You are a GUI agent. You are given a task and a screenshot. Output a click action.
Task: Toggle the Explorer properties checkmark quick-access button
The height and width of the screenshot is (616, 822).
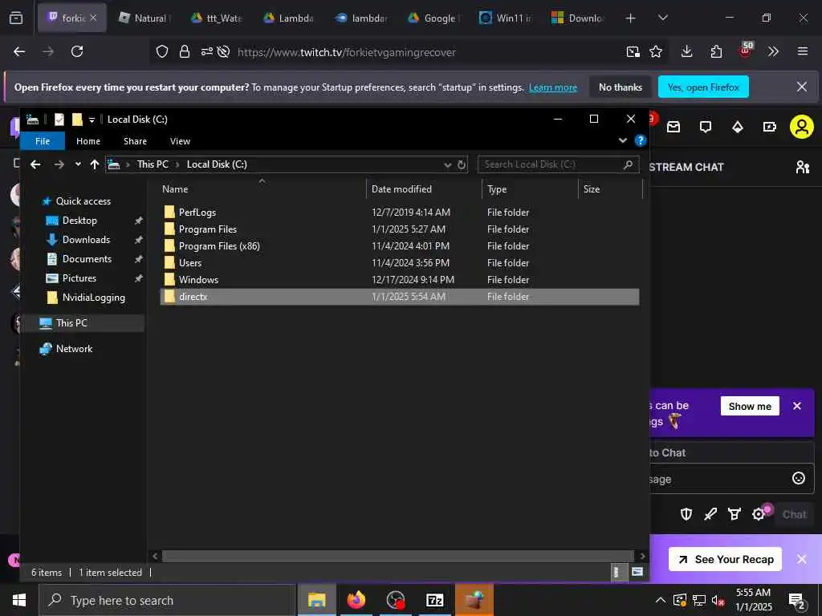click(x=59, y=120)
